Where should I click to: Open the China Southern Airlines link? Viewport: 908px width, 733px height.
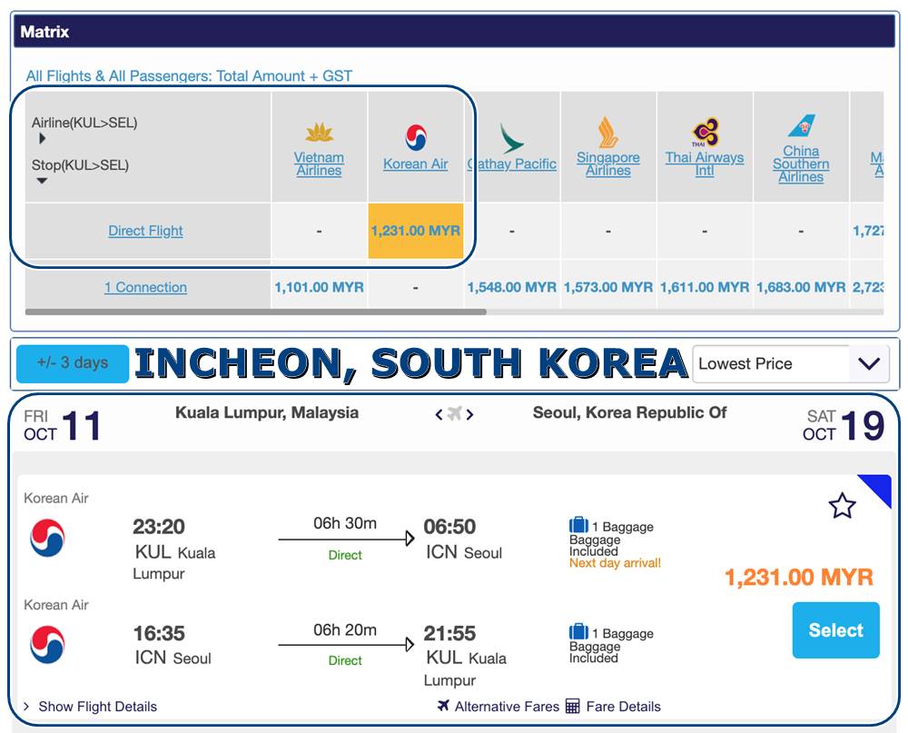coord(801,164)
